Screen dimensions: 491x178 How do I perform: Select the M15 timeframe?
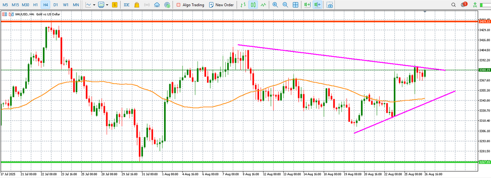(15, 5)
